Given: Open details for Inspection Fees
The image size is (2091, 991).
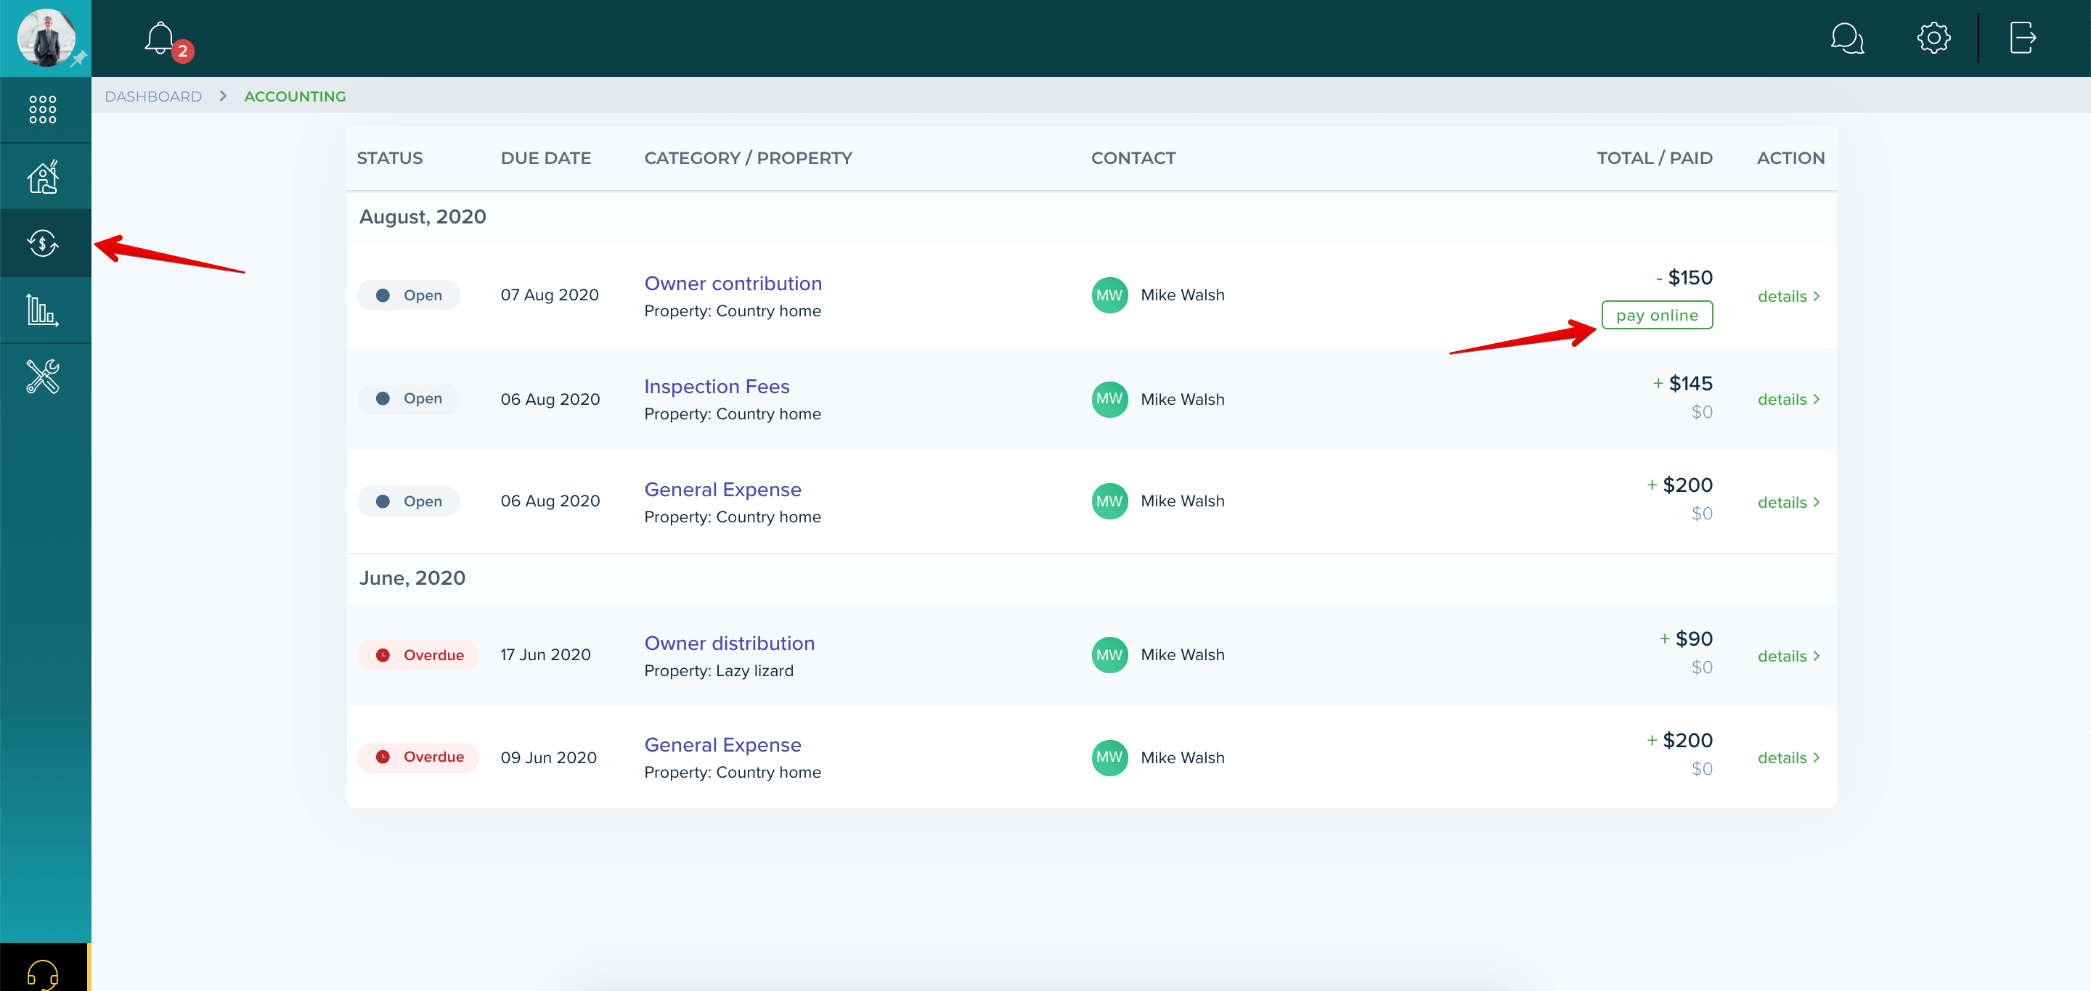Looking at the screenshot, I should [x=1788, y=399].
